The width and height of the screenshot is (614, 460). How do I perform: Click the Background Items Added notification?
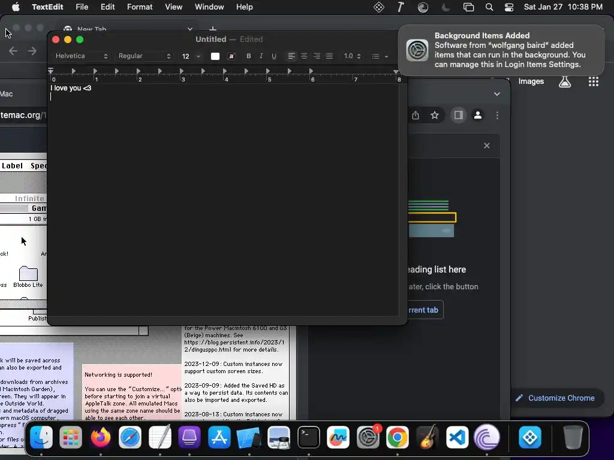[x=501, y=50]
